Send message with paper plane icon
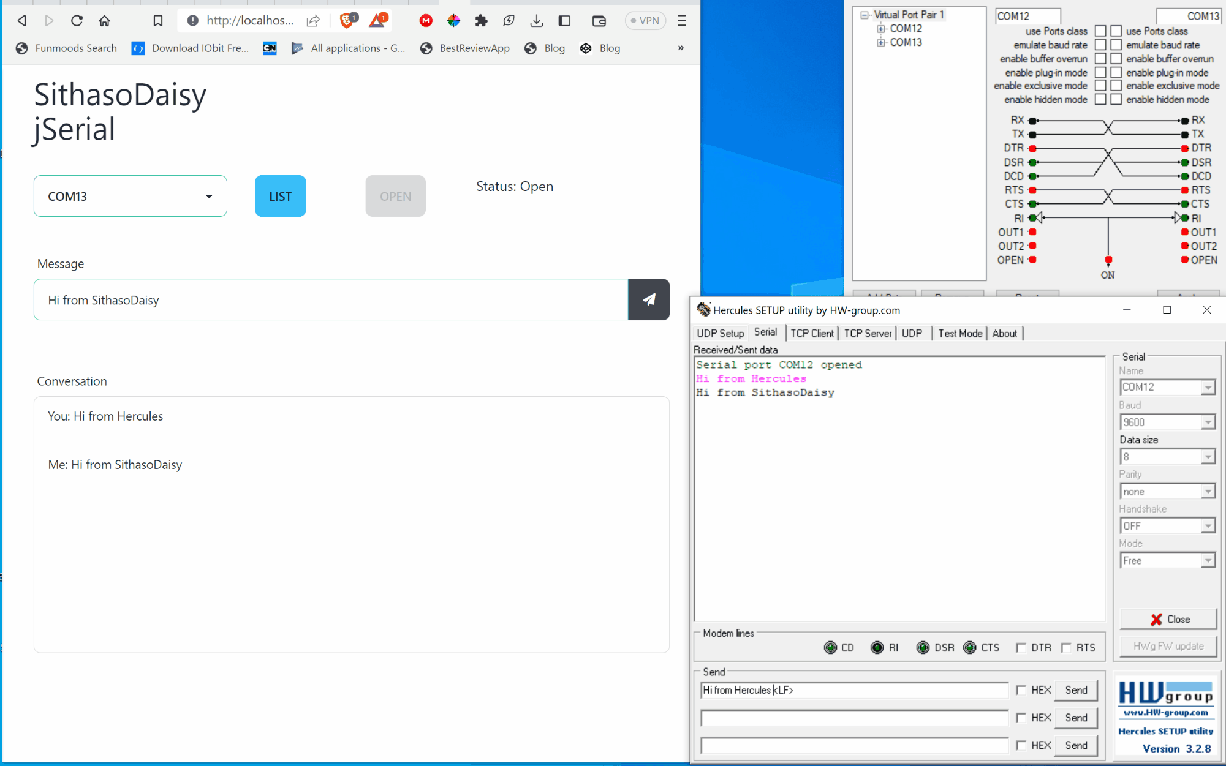1226x766 pixels. coord(648,299)
